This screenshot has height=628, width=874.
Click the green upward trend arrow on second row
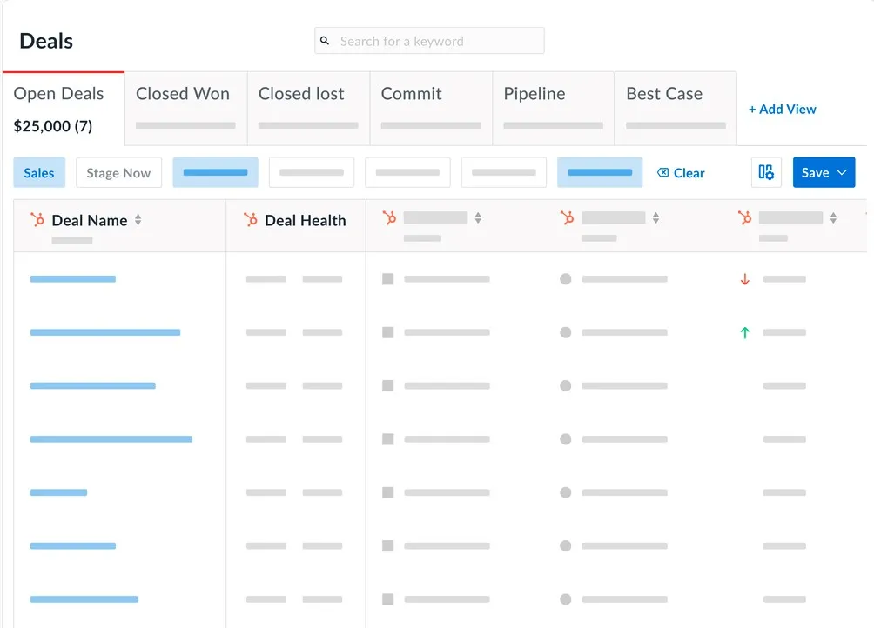point(744,332)
